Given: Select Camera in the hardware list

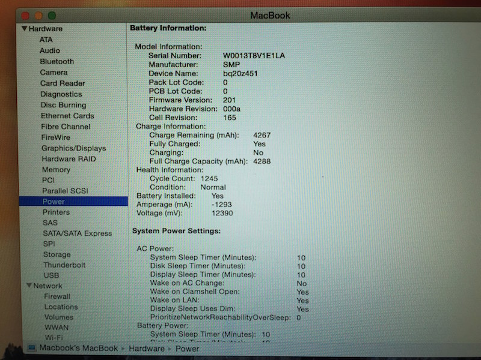Looking at the screenshot, I should click(x=54, y=72).
